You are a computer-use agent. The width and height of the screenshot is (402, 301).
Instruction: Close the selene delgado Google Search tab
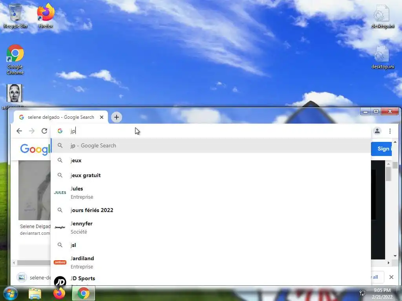point(102,117)
